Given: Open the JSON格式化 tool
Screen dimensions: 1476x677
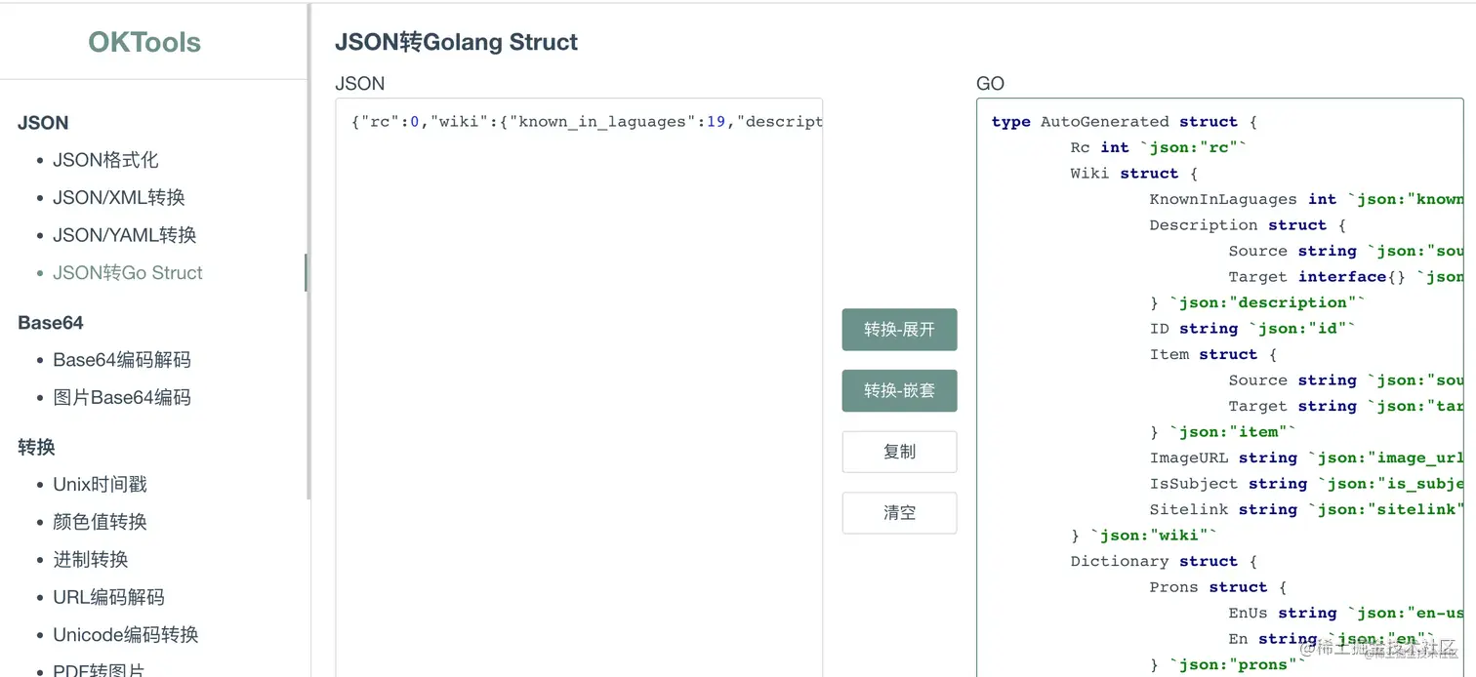Looking at the screenshot, I should [x=105, y=160].
